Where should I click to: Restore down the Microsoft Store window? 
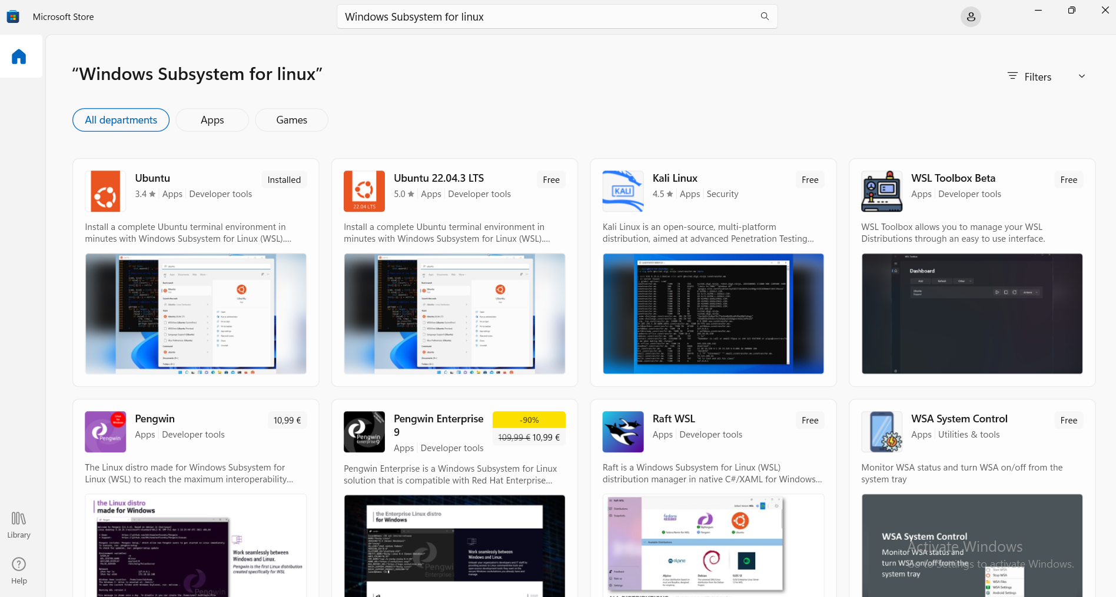(x=1072, y=10)
